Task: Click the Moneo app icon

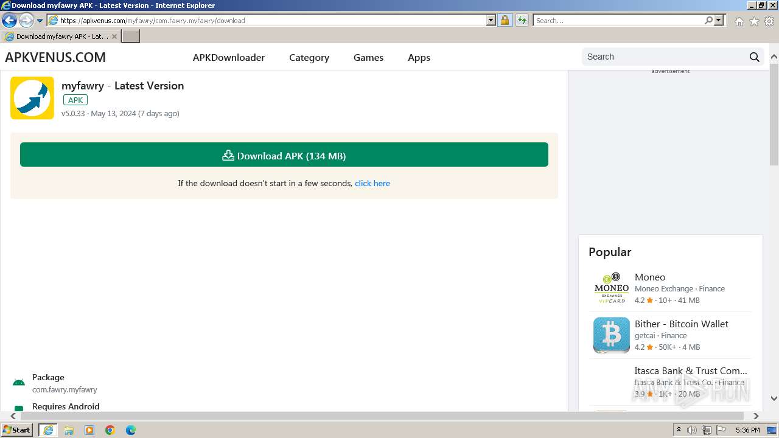Action: coord(612,288)
